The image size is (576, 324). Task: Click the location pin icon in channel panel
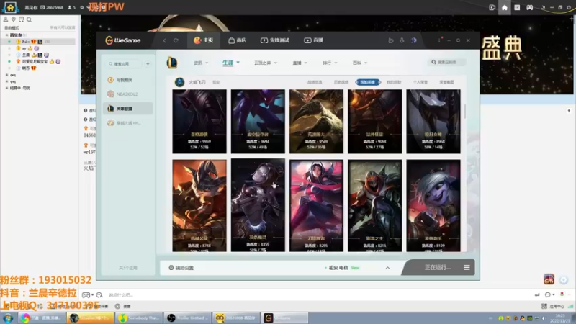(x=13, y=19)
